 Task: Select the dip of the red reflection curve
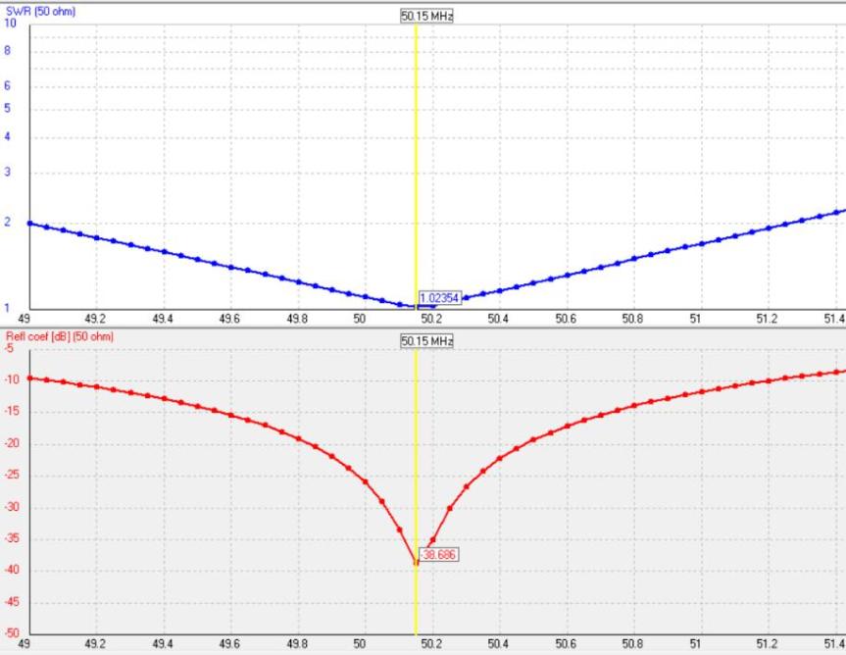coord(417,564)
